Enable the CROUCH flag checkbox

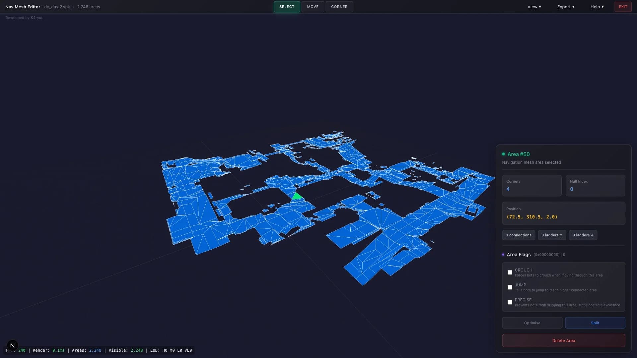(x=510, y=272)
